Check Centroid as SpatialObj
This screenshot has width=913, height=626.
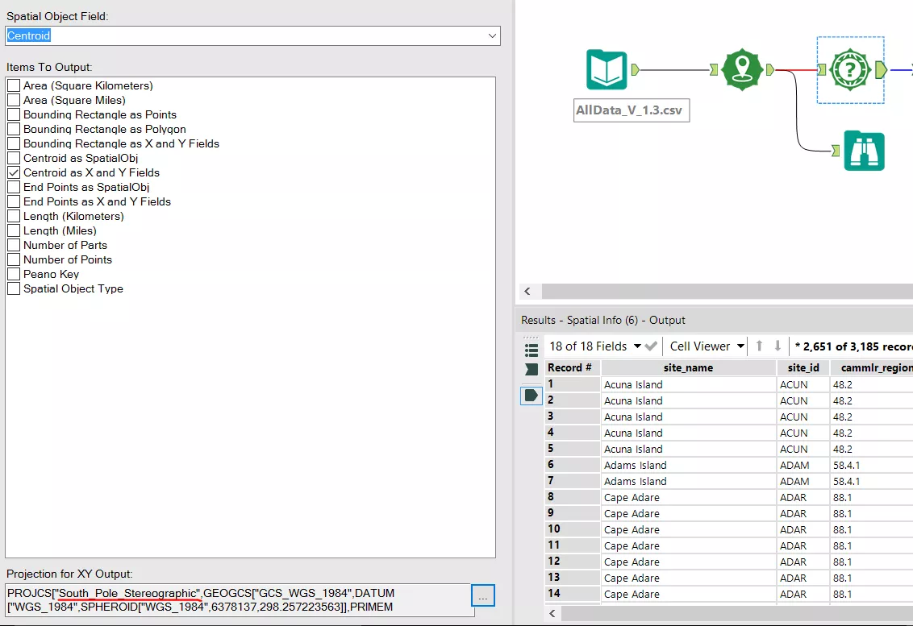pyautogui.click(x=14, y=158)
